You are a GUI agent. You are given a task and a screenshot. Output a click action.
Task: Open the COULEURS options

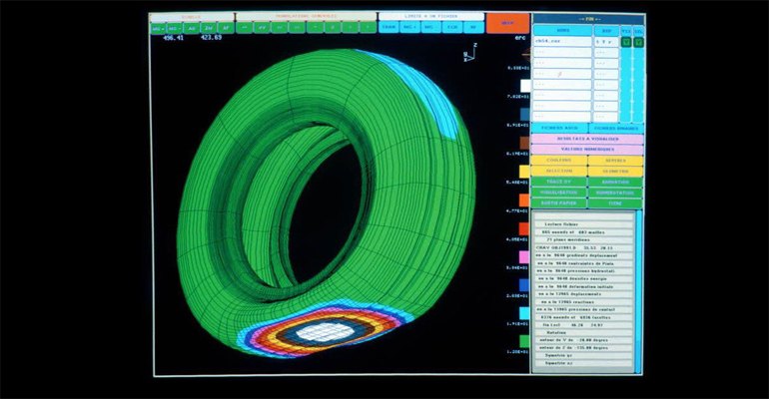click(559, 161)
